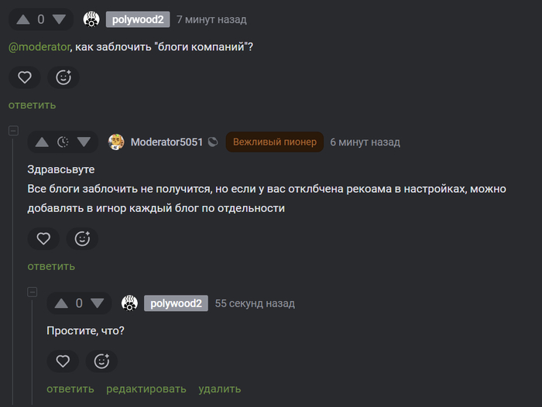The width and height of the screenshot is (542, 407).
Task: Open Moderator5051's profile name
Action: (166, 142)
